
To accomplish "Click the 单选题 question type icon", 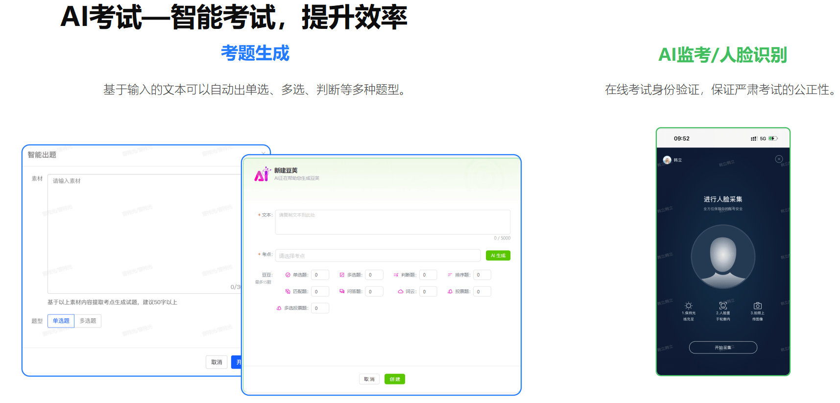I will pos(288,275).
